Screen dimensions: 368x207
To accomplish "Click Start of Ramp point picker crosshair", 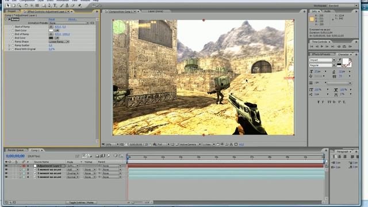I will click(x=51, y=27).
